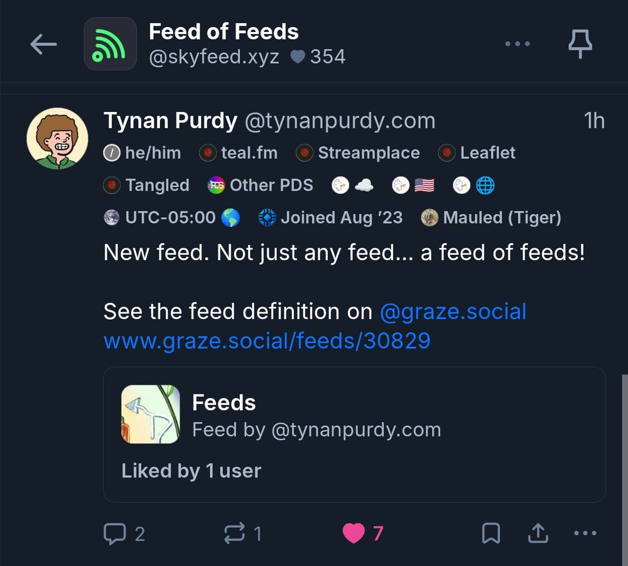Click the Liked by 1 user text

point(190,471)
